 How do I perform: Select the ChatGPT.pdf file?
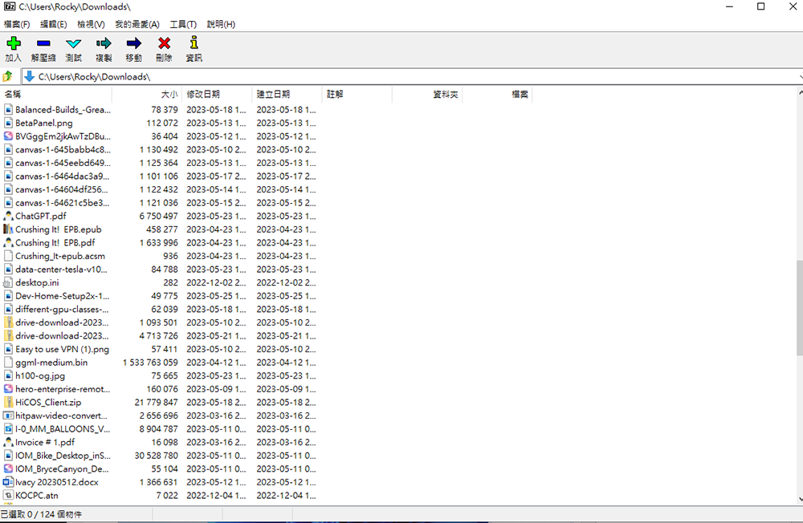(x=40, y=216)
